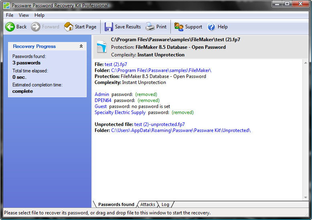Open the File menu
312x220 pixels.
click(x=10, y=15)
